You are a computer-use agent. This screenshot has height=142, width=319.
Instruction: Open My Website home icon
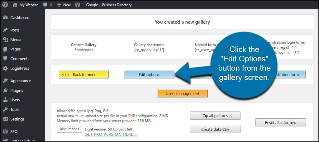15,5
